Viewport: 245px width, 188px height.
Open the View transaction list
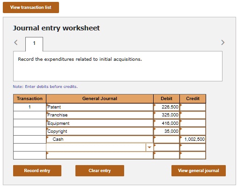tap(31, 7)
